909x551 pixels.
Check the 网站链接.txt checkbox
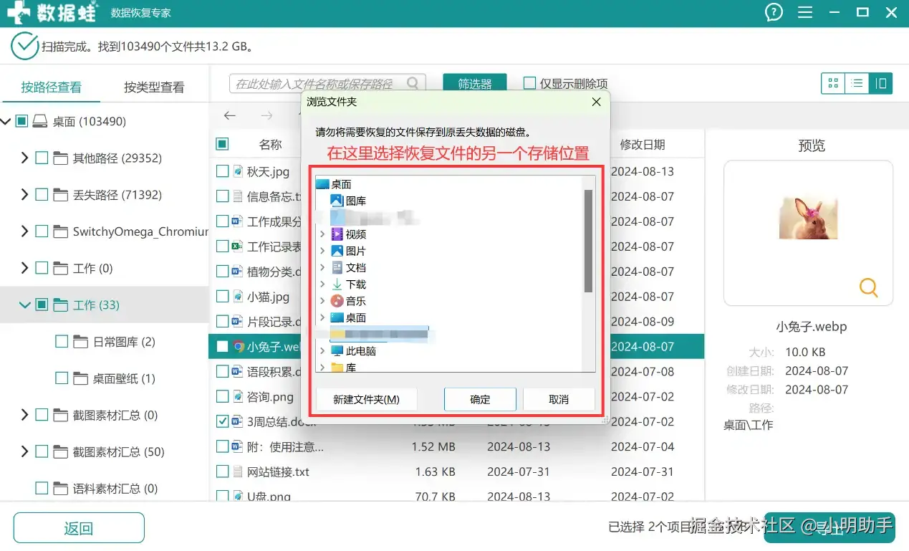pos(222,472)
